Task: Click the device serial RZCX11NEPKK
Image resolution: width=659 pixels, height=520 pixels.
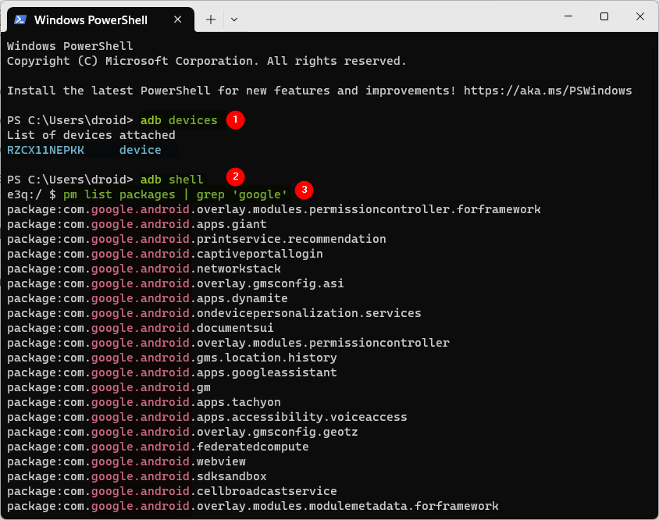Action: 45,150
